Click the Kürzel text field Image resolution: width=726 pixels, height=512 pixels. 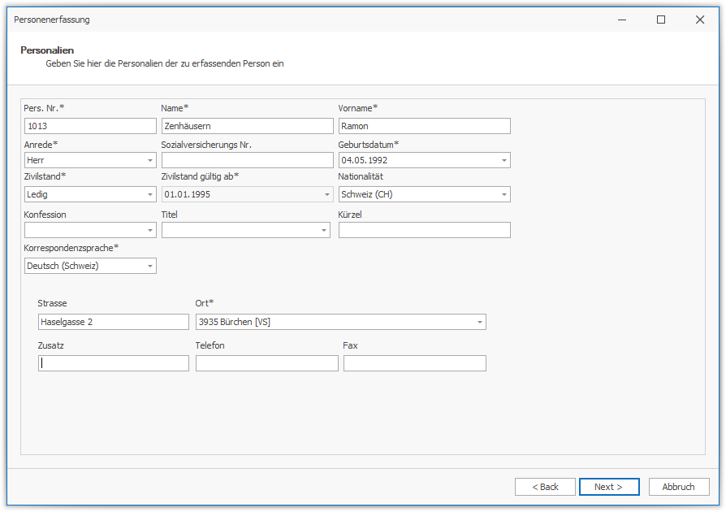click(x=424, y=231)
